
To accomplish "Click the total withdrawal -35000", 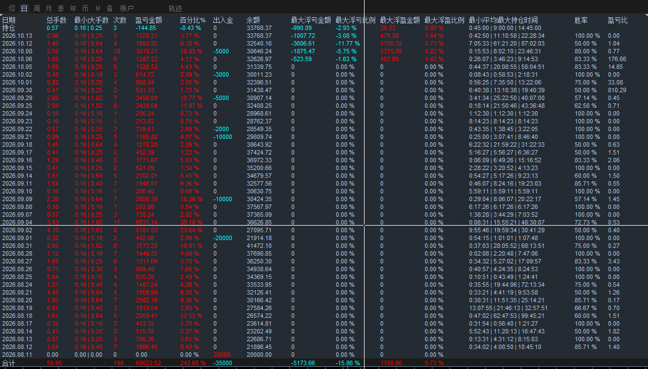I will click(223, 363).
